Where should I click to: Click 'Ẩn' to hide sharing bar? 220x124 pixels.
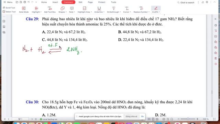[142, 116]
